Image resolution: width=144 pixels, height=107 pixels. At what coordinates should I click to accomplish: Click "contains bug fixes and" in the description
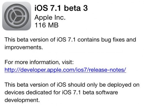(107, 40)
